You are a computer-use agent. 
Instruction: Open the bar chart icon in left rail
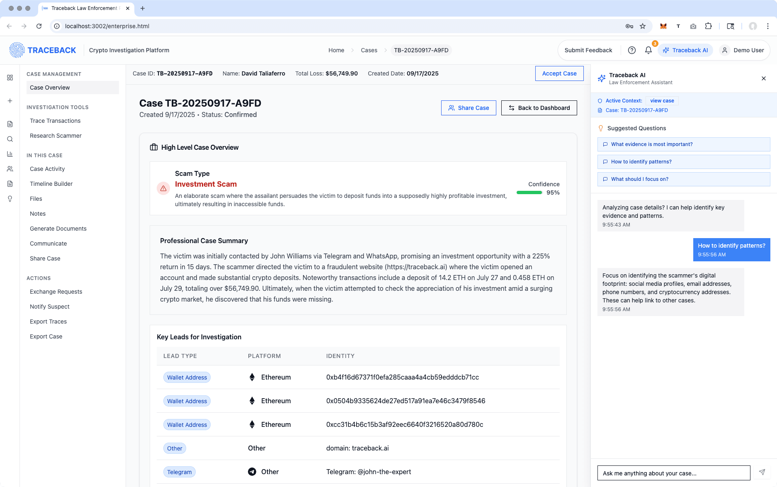[x=10, y=154]
